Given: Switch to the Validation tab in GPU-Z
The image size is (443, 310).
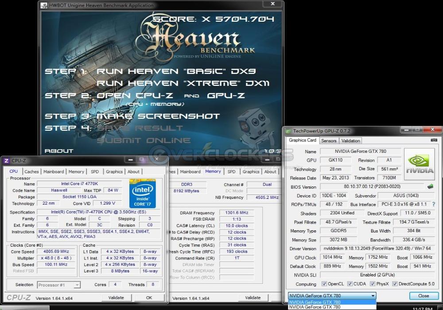Looking at the screenshot, I should [x=350, y=140].
